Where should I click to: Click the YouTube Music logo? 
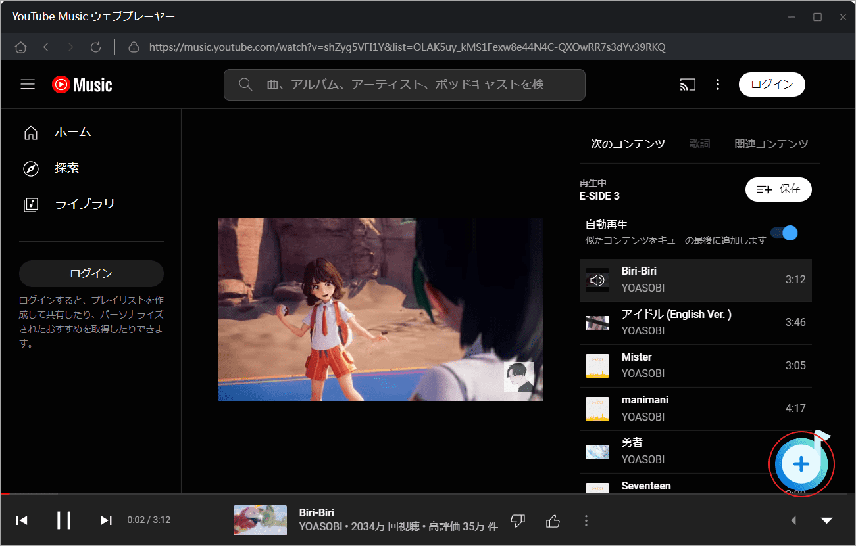click(x=82, y=85)
